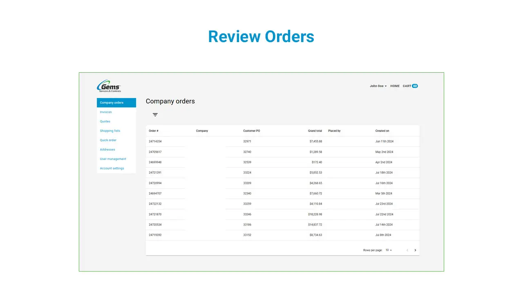Click the Company orders page heading

[170, 101]
